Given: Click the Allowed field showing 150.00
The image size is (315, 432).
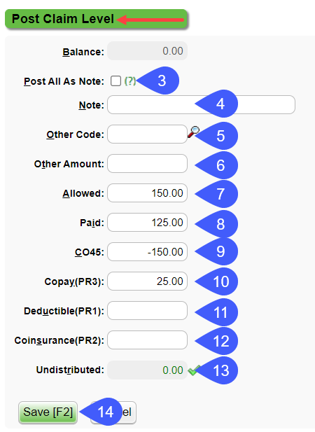Looking at the screenshot, I should (x=147, y=193).
